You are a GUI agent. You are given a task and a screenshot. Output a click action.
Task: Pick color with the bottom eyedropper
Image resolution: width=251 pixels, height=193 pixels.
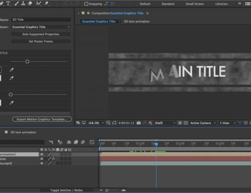tap(12, 103)
